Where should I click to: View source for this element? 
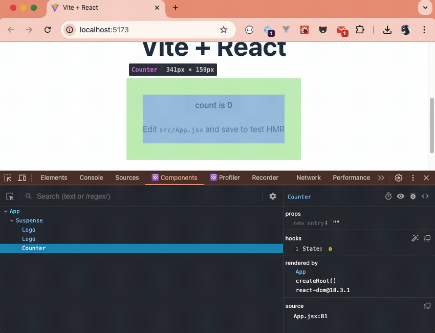click(425, 196)
